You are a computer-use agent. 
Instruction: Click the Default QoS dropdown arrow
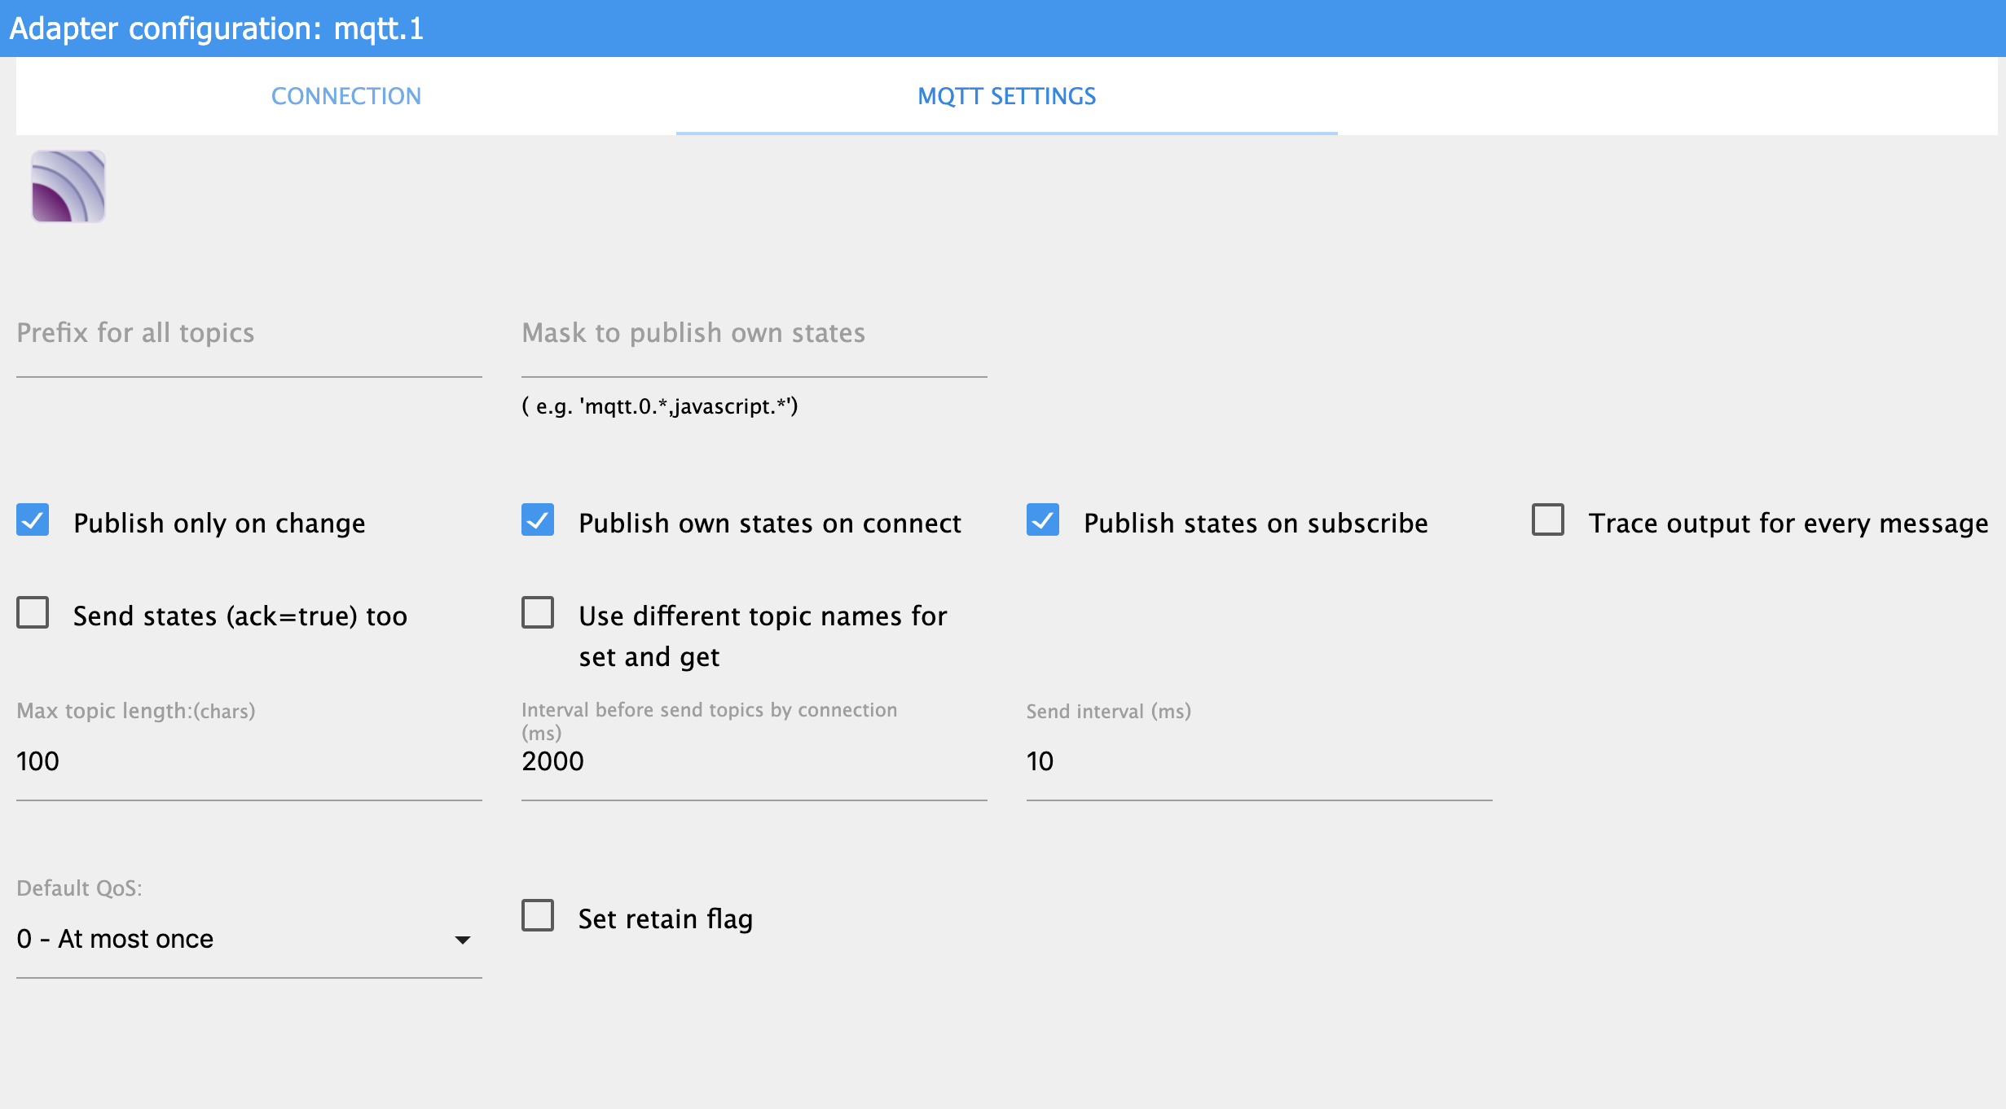pyautogui.click(x=463, y=940)
